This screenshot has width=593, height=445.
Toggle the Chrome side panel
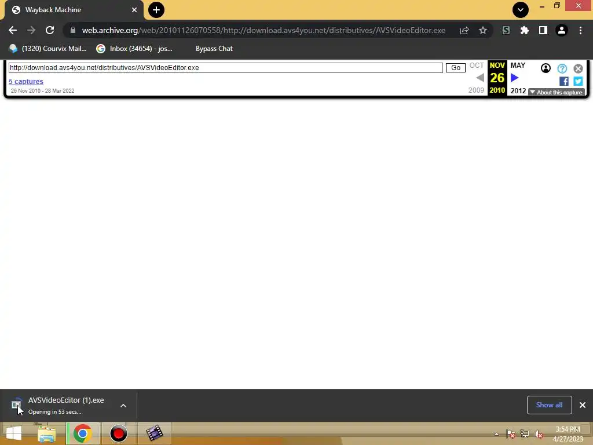point(543,30)
